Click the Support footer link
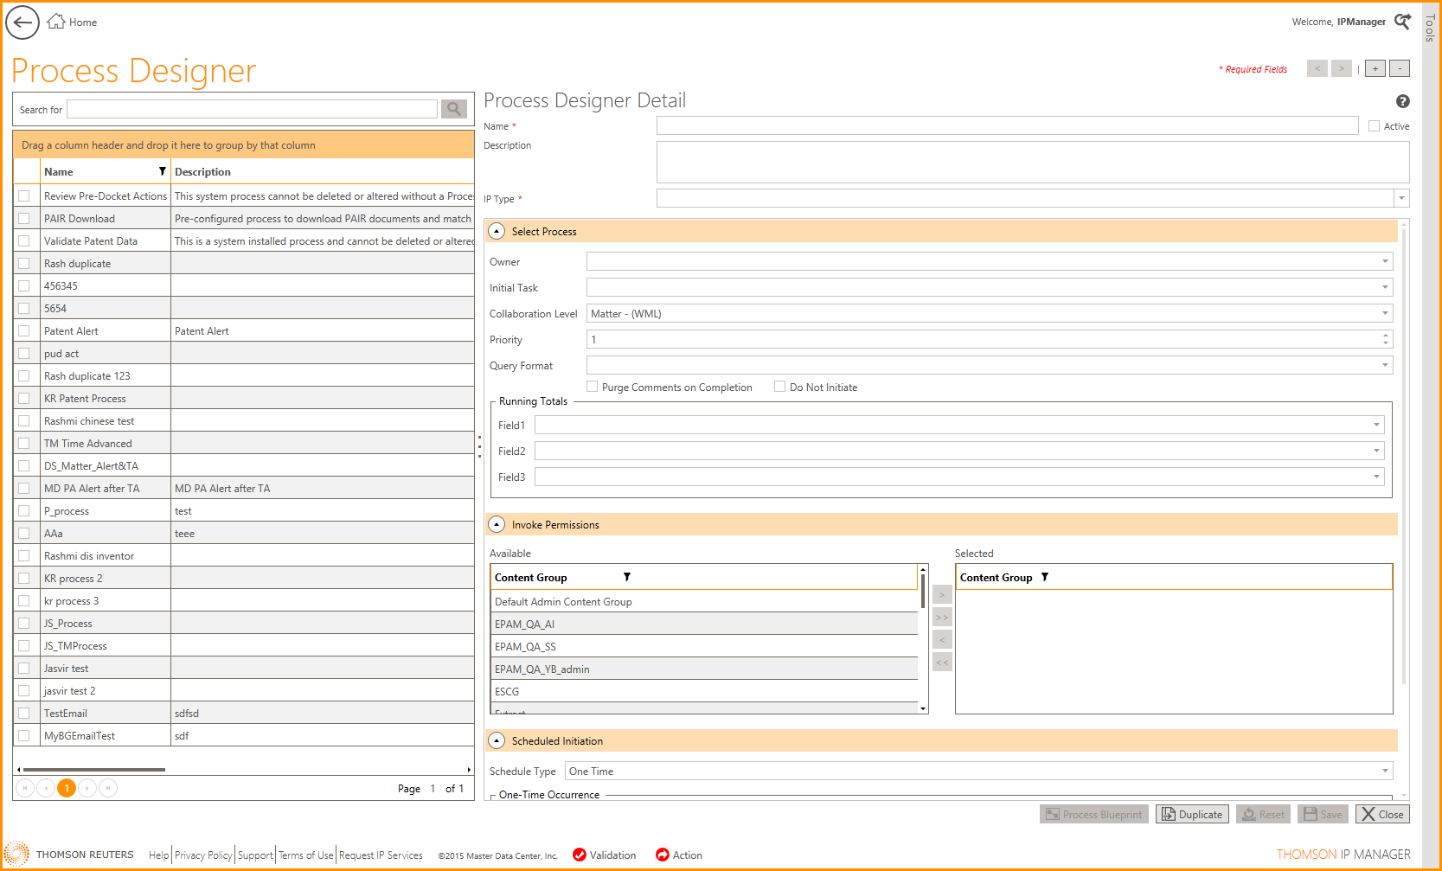Screen dimensions: 1442x871 [255, 855]
